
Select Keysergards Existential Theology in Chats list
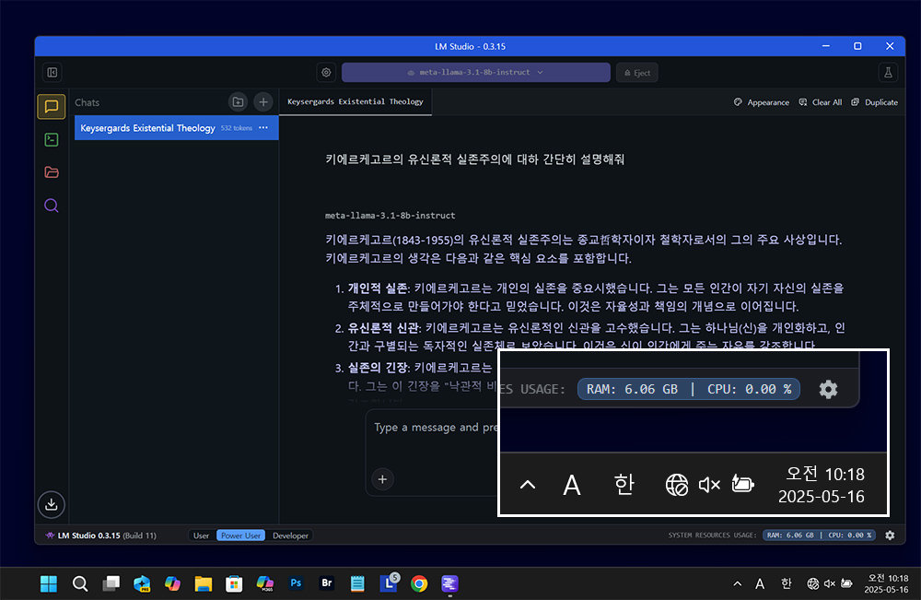click(x=147, y=128)
